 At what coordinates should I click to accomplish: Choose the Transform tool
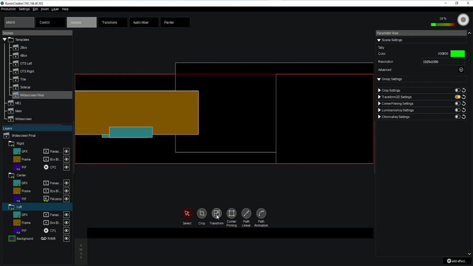point(217,213)
